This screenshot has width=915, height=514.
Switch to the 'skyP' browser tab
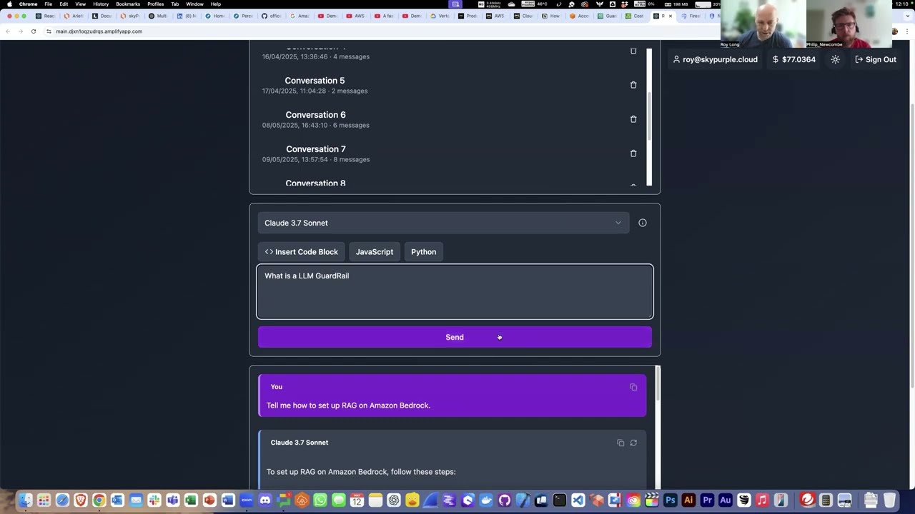pyautogui.click(x=131, y=16)
